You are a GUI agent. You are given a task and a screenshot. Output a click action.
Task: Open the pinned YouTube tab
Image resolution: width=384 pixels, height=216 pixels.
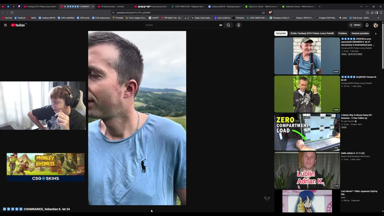click(3, 7)
